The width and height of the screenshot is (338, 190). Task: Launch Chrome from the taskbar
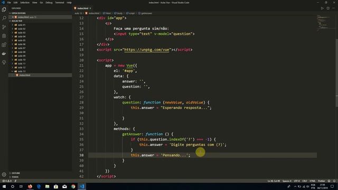pyautogui.click(x=73, y=186)
